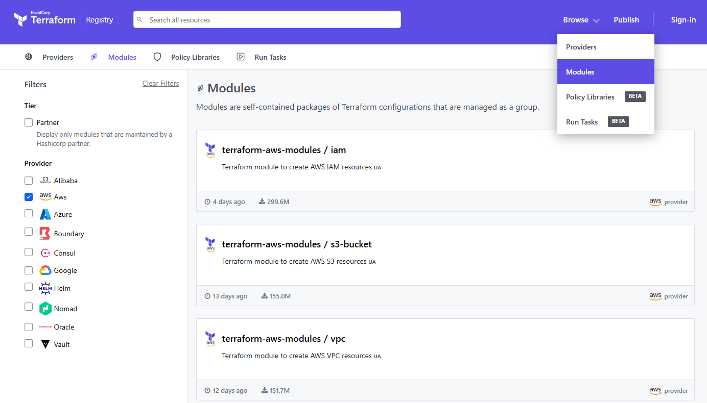Click the '155.0M' download count
This screenshot has height=403, width=707.
[x=280, y=296]
